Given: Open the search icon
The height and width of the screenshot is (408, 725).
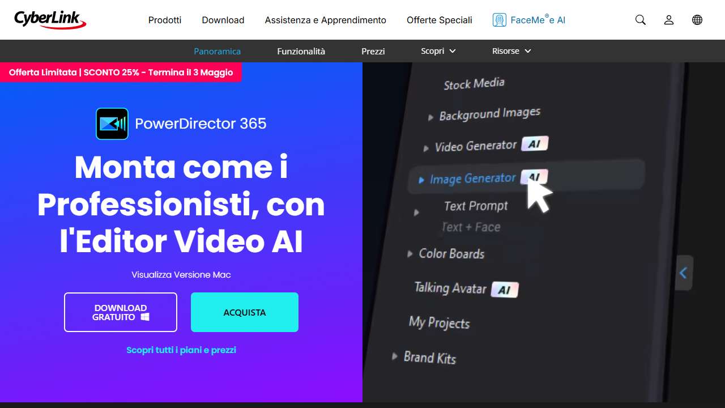Looking at the screenshot, I should point(641,20).
